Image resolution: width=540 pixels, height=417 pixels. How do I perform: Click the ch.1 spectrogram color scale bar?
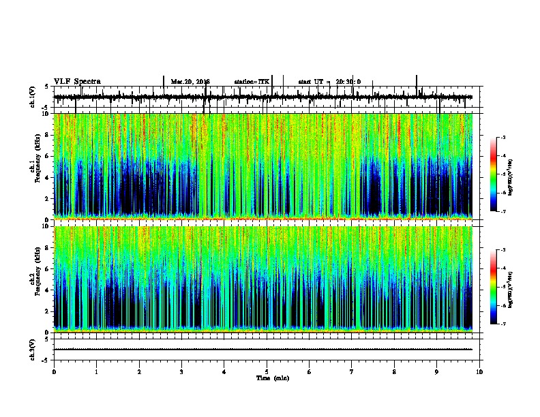point(494,174)
